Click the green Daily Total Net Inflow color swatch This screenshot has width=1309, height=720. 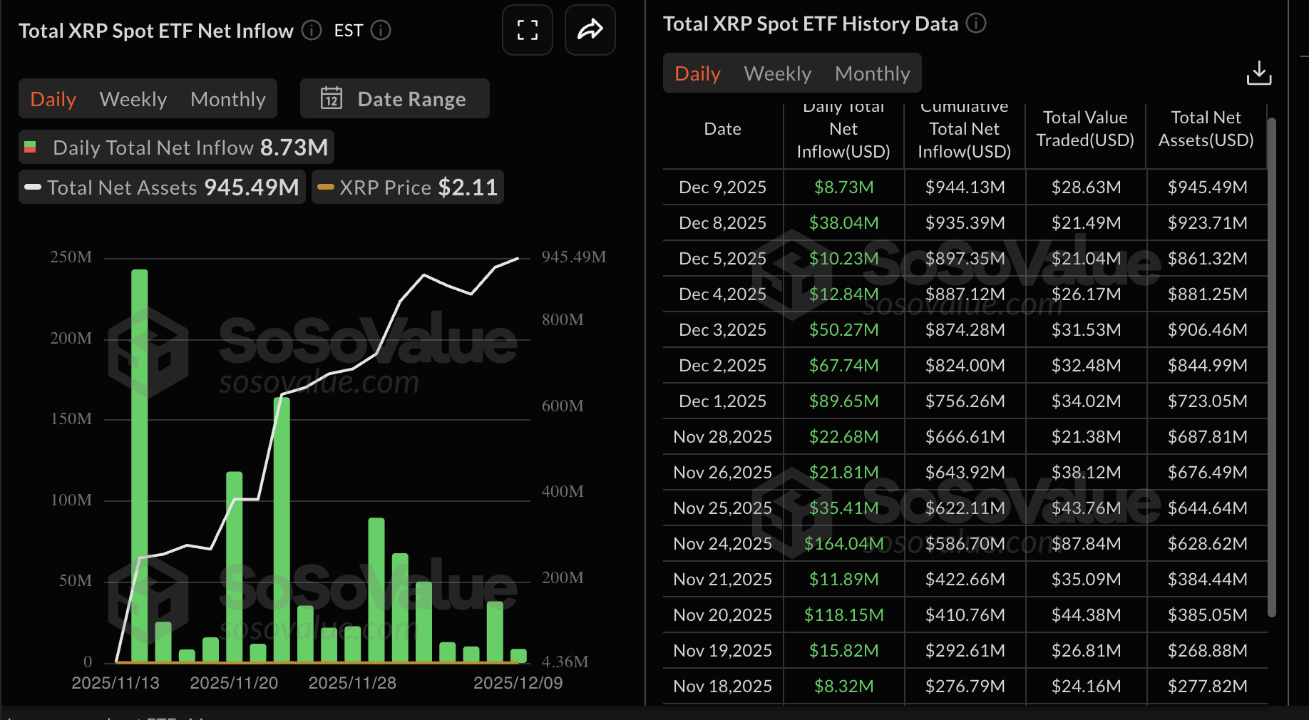coord(31,147)
